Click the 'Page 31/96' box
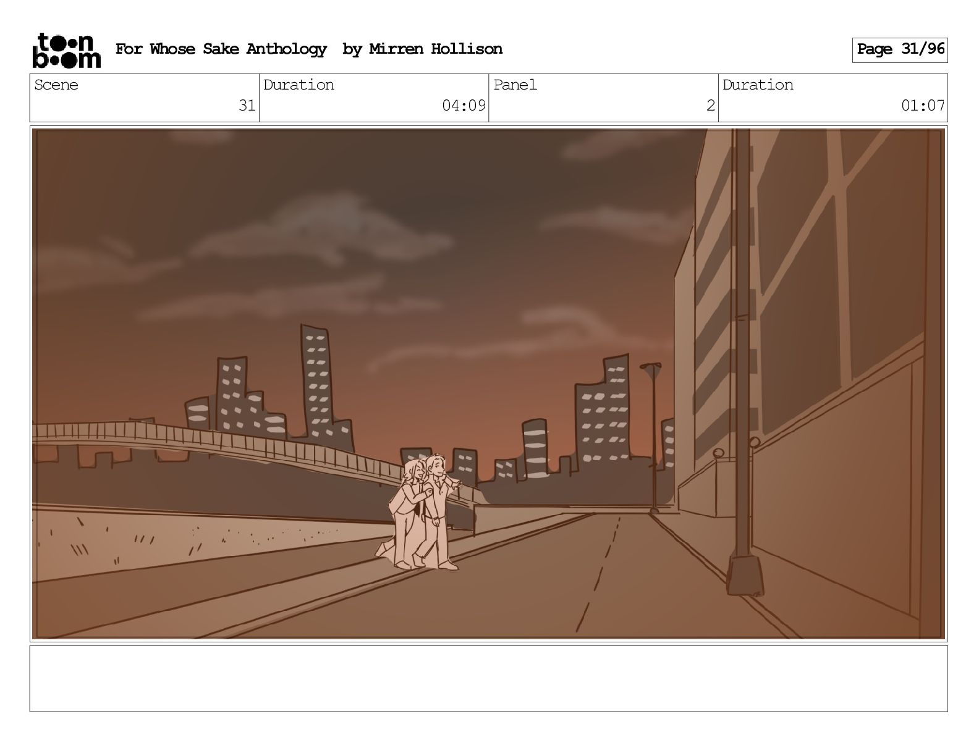Viewport: 979px width, 756px height. pos(900,50)
